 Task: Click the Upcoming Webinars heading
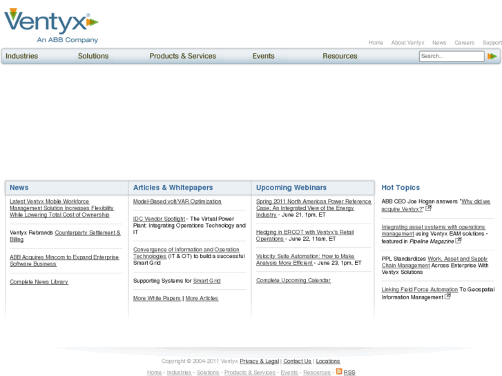pyautogui.click(x=291, y=188)
